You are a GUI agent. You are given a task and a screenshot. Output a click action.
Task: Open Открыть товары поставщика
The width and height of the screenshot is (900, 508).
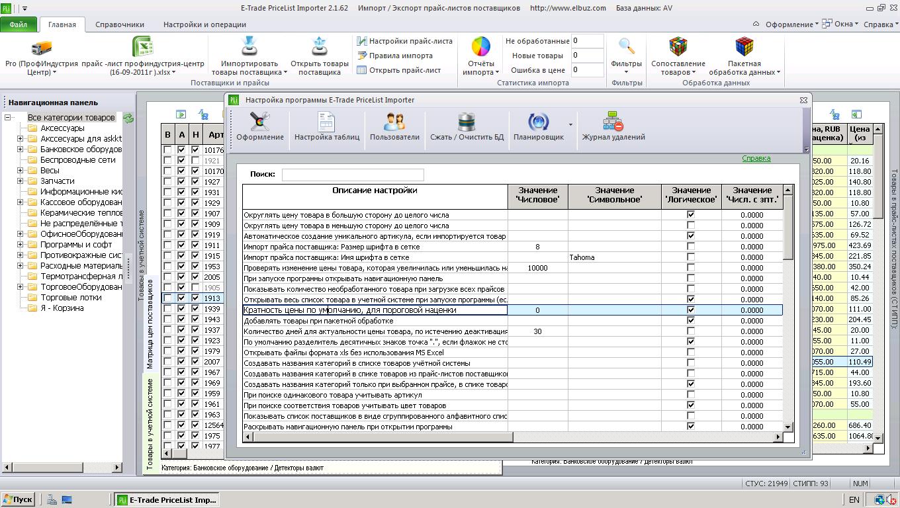(320, 55)
